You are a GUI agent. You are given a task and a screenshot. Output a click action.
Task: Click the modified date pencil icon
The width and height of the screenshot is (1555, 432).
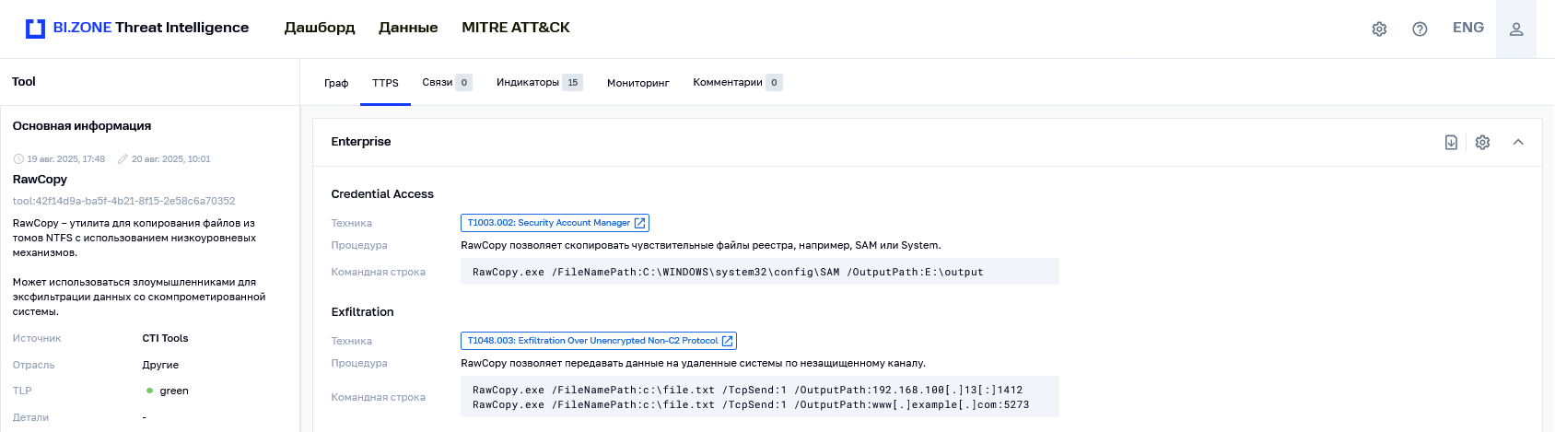(123, 159)
